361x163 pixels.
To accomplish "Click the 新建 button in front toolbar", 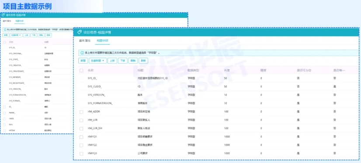I will click(83, 61).
